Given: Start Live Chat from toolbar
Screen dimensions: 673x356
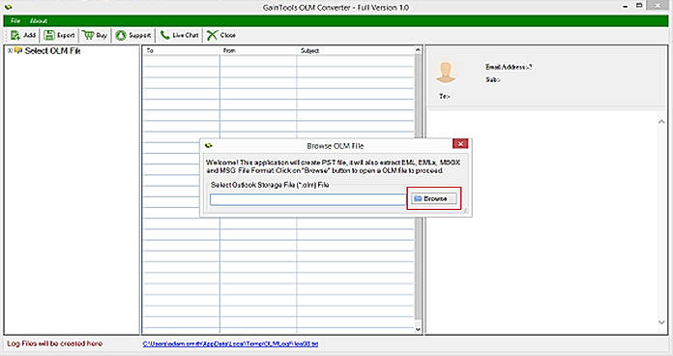Looking at the screenshot, I should click(x=179, y=35).
